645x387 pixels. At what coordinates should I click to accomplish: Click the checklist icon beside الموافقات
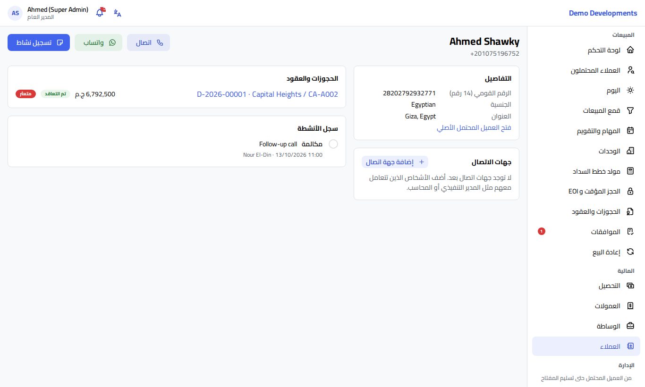pyautogui.click(x=630, y=232)
